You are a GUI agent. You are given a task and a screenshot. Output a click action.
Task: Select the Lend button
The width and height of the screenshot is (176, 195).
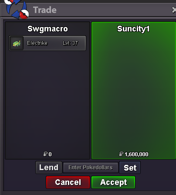(x=49, y=168)
